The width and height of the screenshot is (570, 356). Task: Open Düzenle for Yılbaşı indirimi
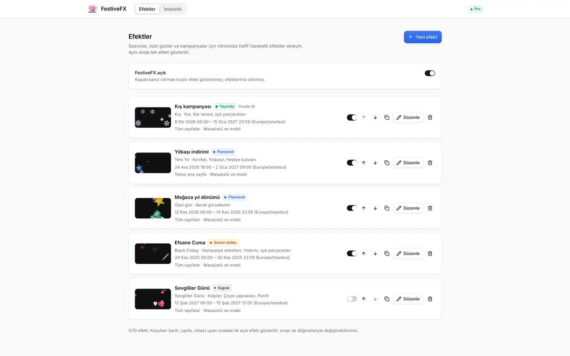coord(408,163)
